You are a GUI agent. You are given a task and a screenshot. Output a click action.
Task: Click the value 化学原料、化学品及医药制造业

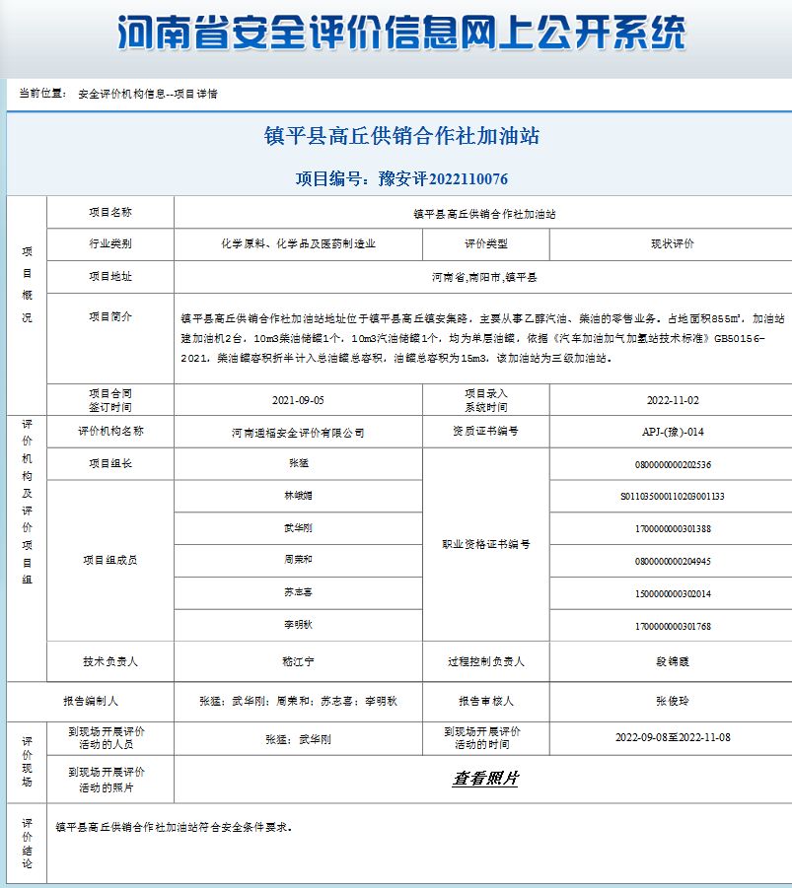pos(298,244)
